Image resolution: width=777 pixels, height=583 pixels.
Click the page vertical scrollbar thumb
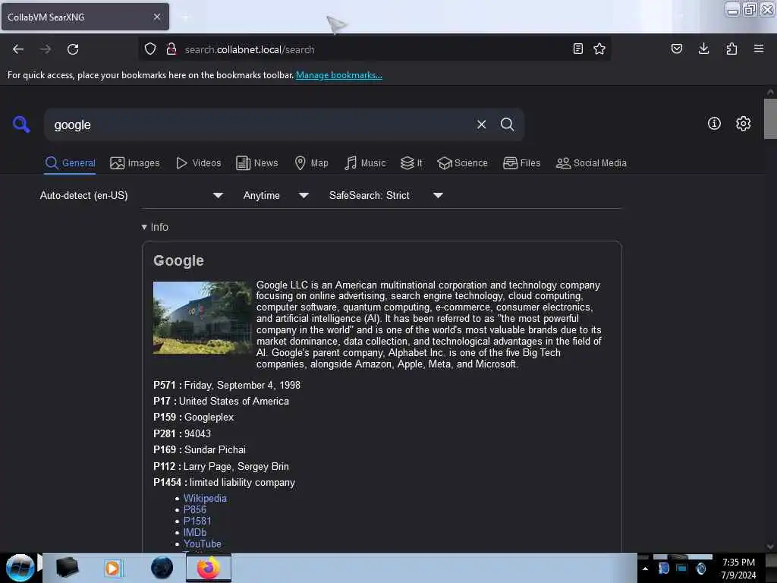pos(770,119)
